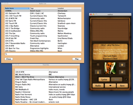Sort by Tags column header
Viewport: 133px width, 105px height.
pyautogui.click(x=43, y=8)
